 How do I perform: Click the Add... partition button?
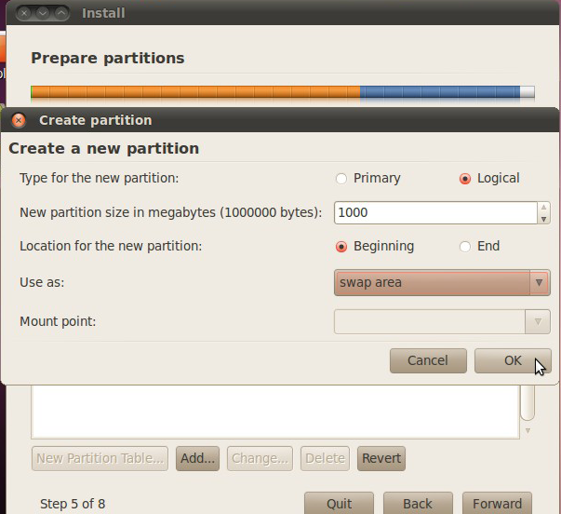coord(197,458)
